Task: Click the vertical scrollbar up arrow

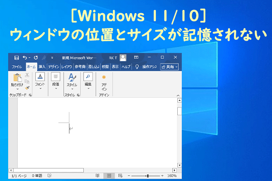Action: point(180,100)
